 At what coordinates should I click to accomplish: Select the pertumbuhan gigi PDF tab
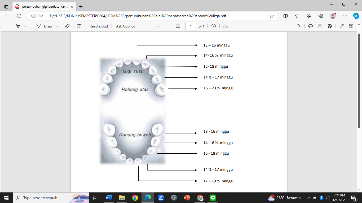click(x=44, y=7)
